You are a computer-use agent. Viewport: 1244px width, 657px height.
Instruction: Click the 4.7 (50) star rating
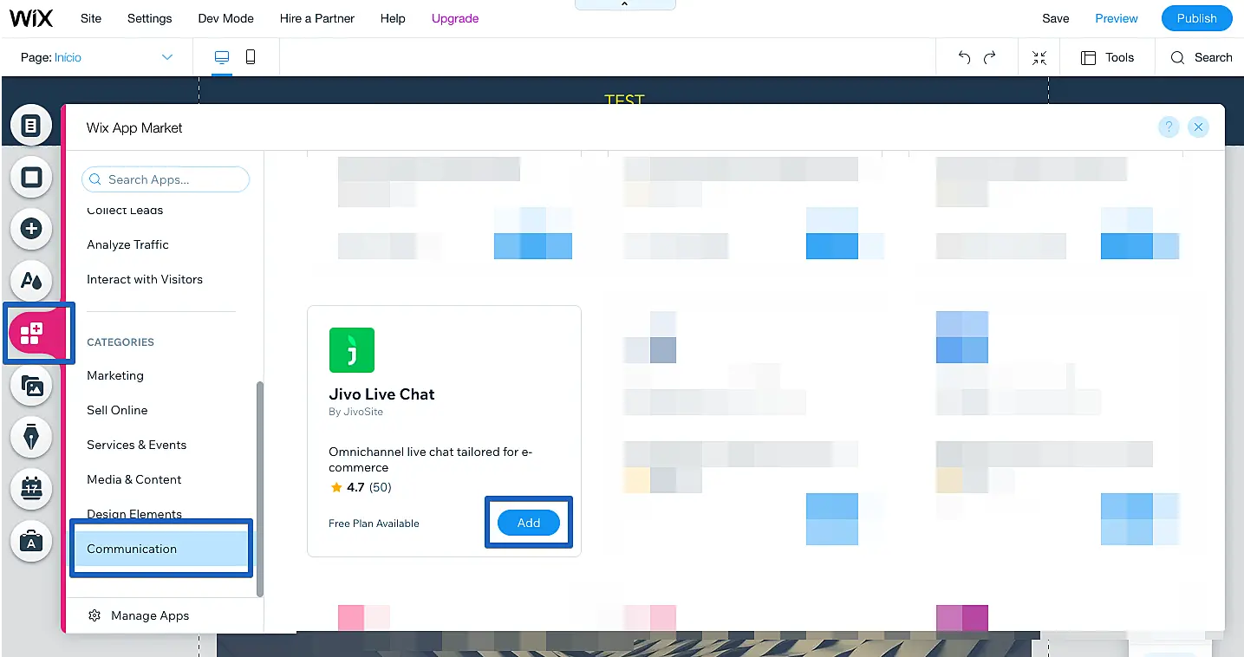coord(361,487)
